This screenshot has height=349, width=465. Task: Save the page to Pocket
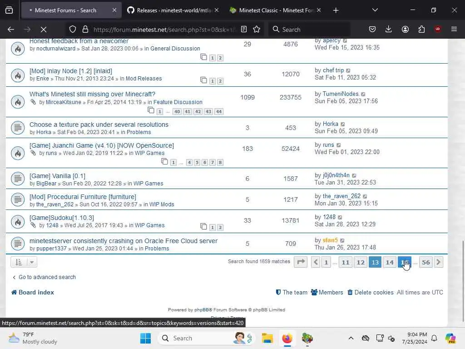(x=372, y=30)
